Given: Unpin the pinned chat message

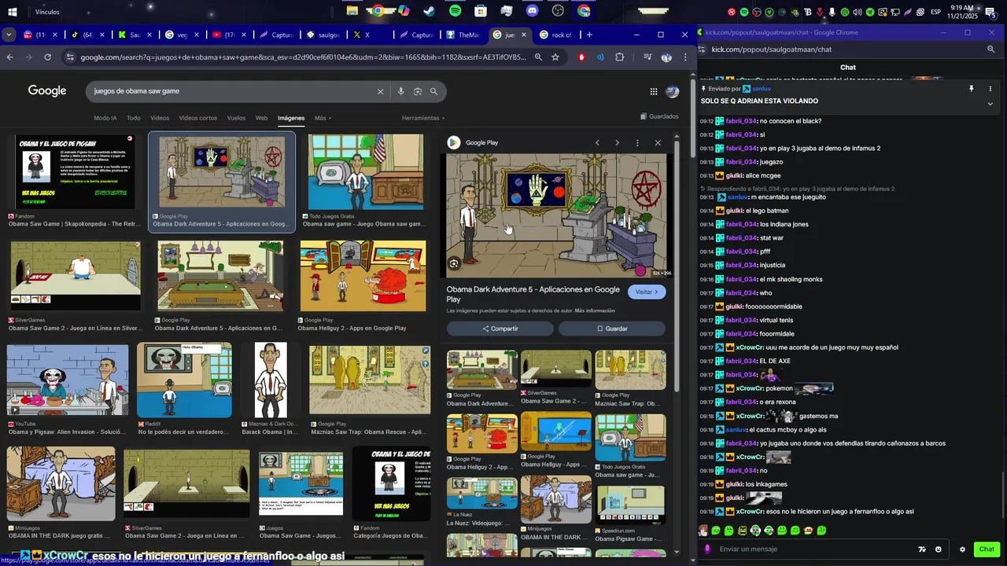Looking at the screenshot, I should click(x=972, y=89).
